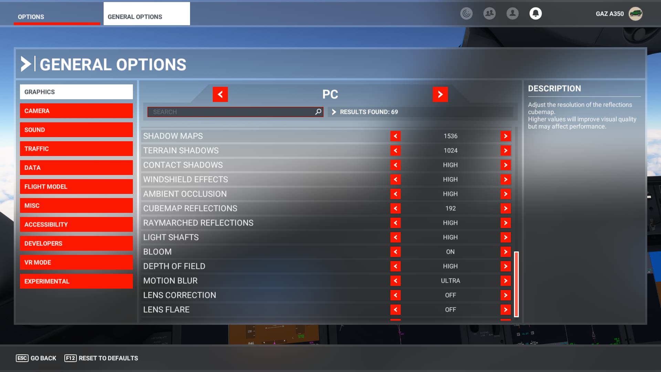
Task: Raise Contact Shadows setting
Action: [x=505, y=165]
